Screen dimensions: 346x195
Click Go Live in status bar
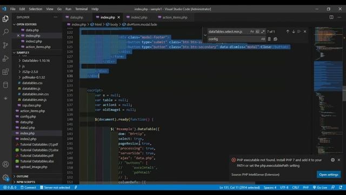(x=320, y=187)
